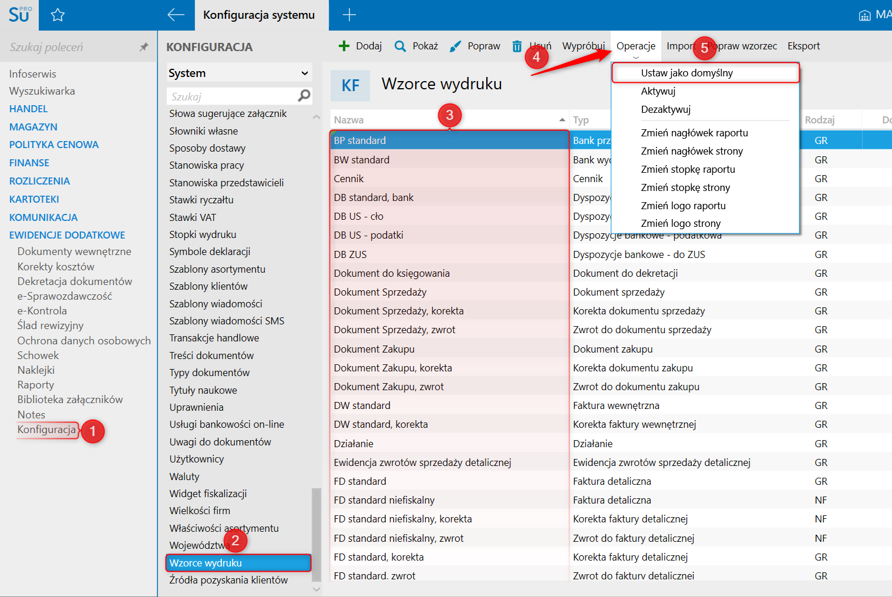Click the company building icon
892x597 pixels.
[864, 15]
